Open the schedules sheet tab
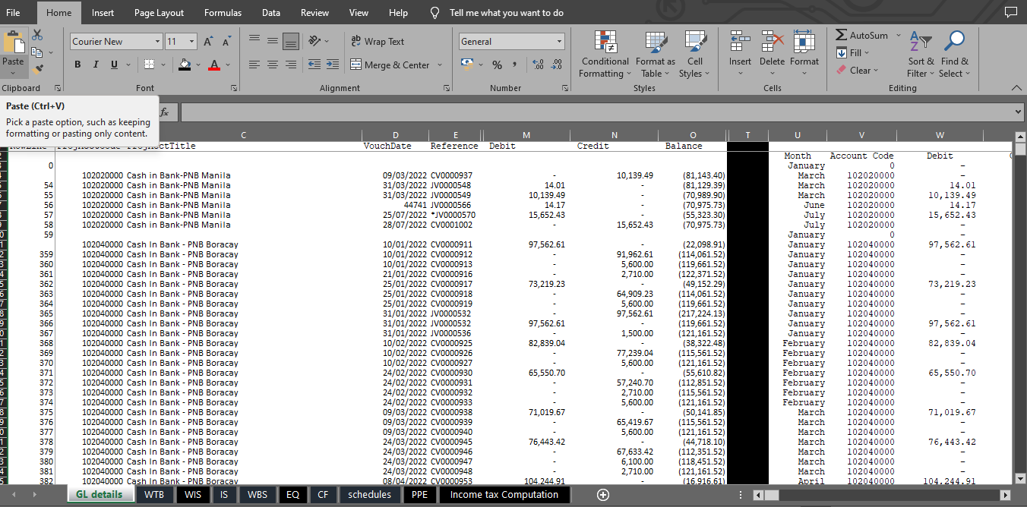The height and width of the screenshot is (507, 1027). 370,495
